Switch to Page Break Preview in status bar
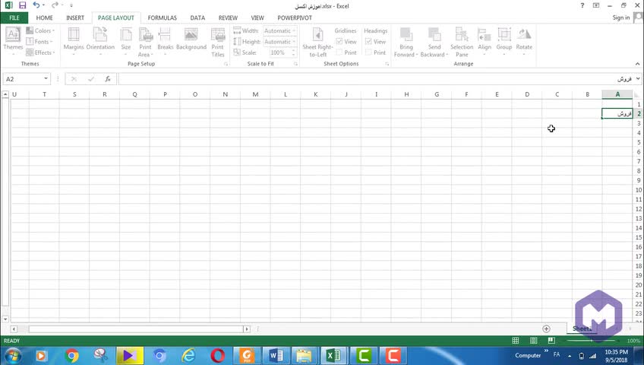 551,341
